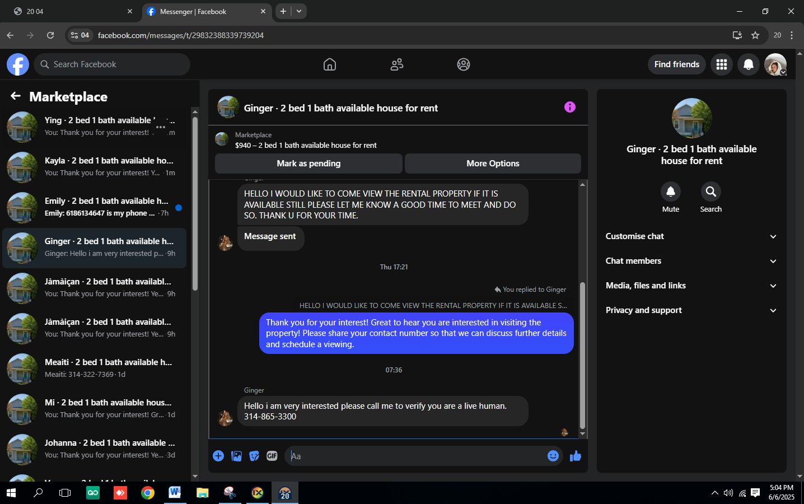Screen dimensions: 804x504
Task: Send a thumbs-up like
Action: [x=576, y=456]
